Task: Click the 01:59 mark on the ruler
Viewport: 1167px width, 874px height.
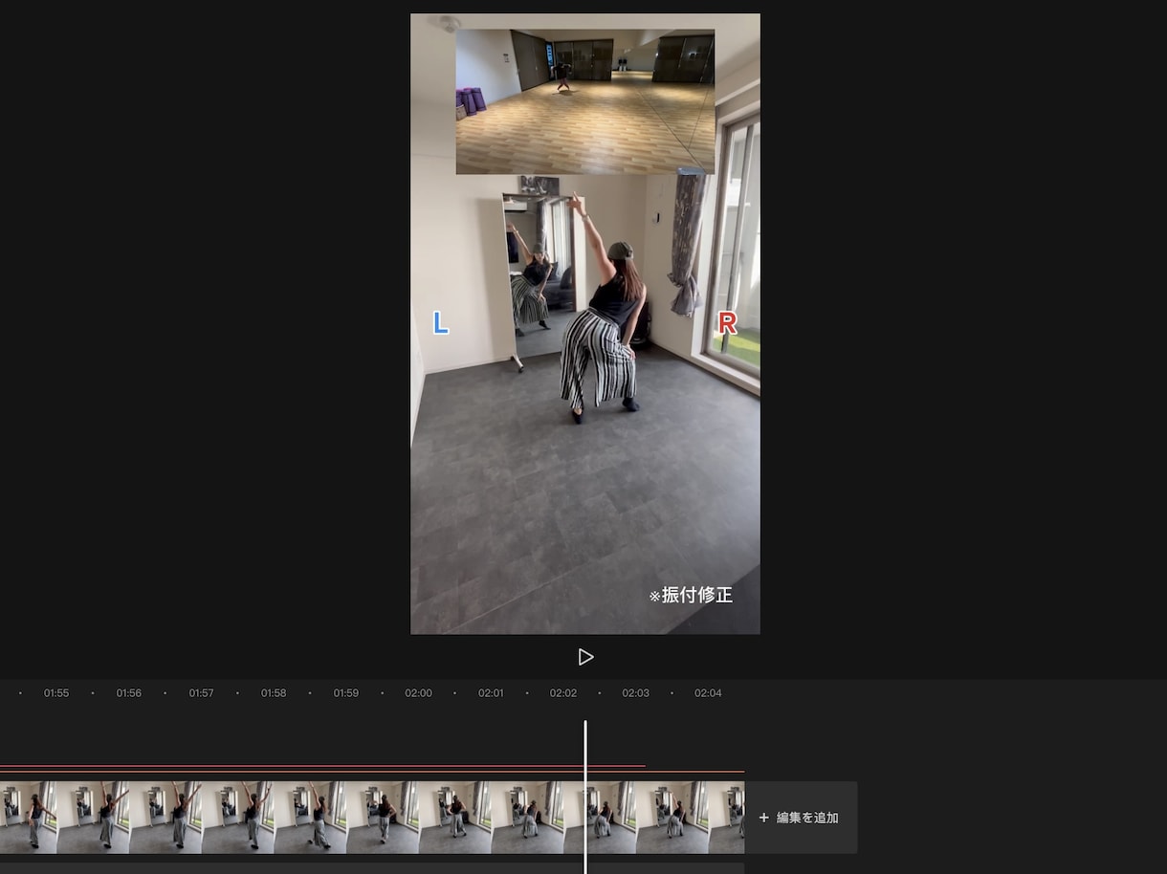Action: tap(346, 693)
